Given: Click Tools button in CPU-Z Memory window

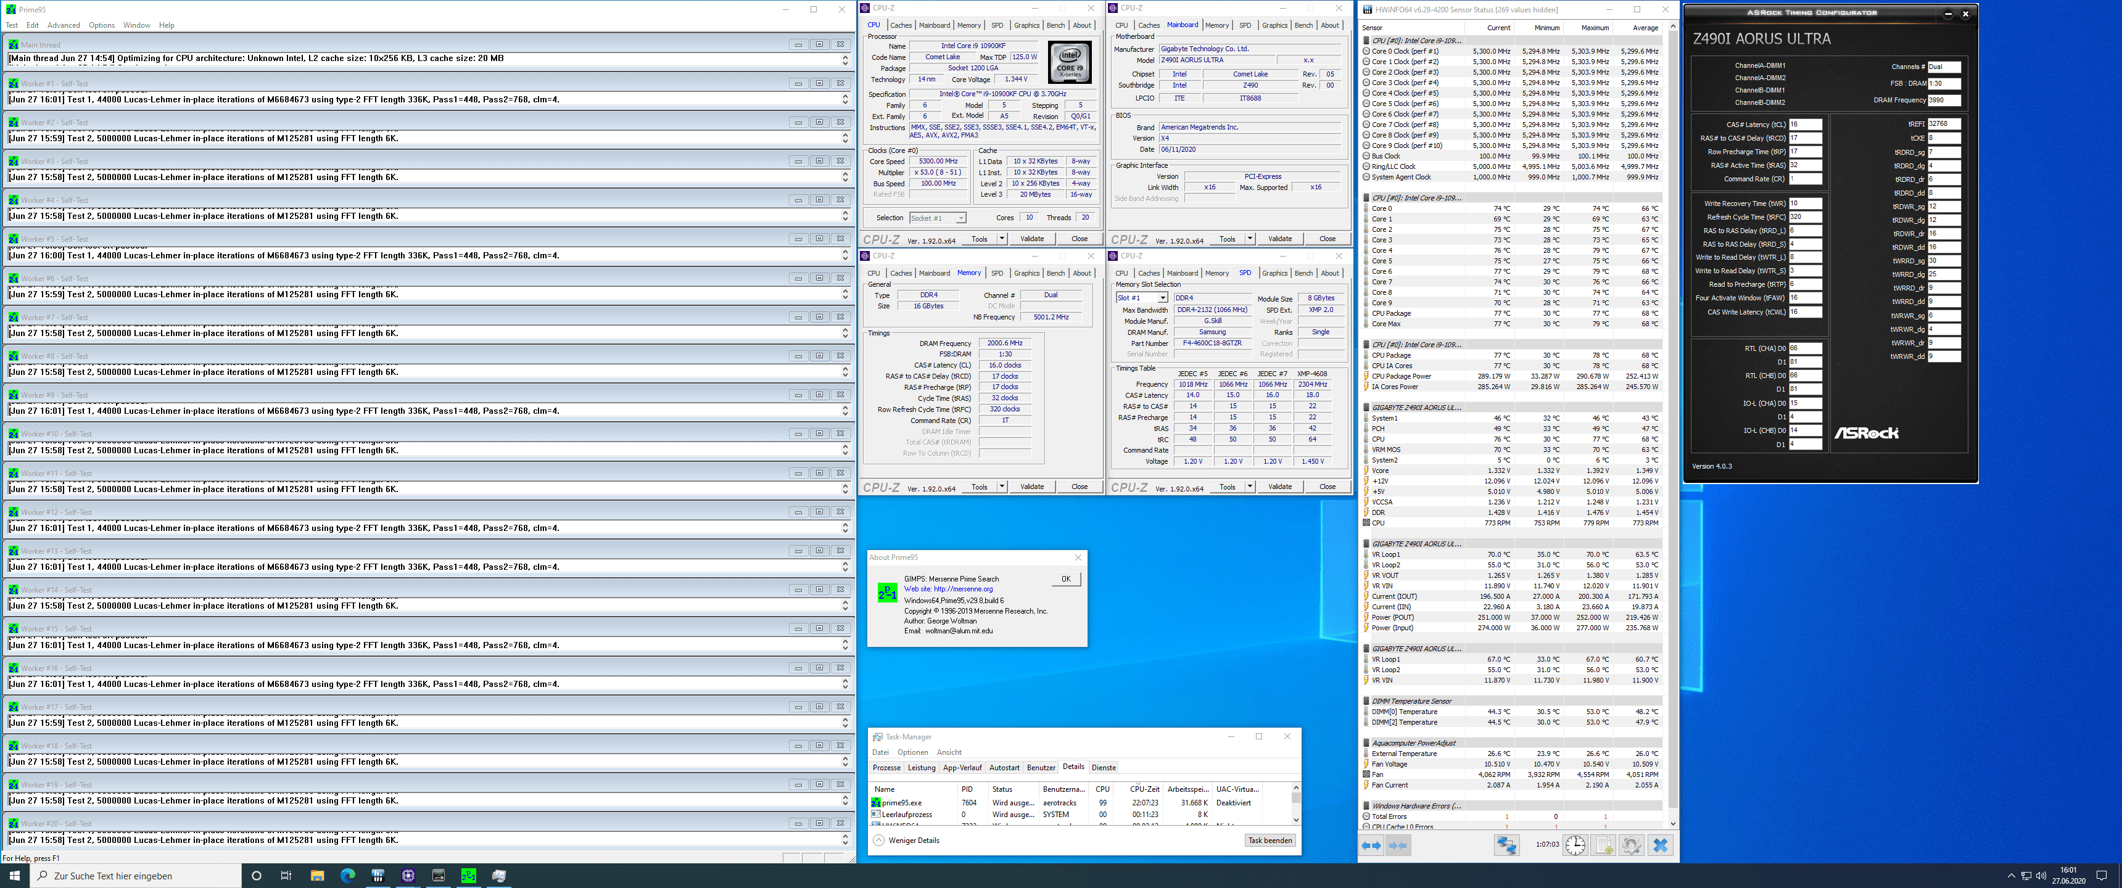Looking at the screenshot, I should click(x=980, y=487).
